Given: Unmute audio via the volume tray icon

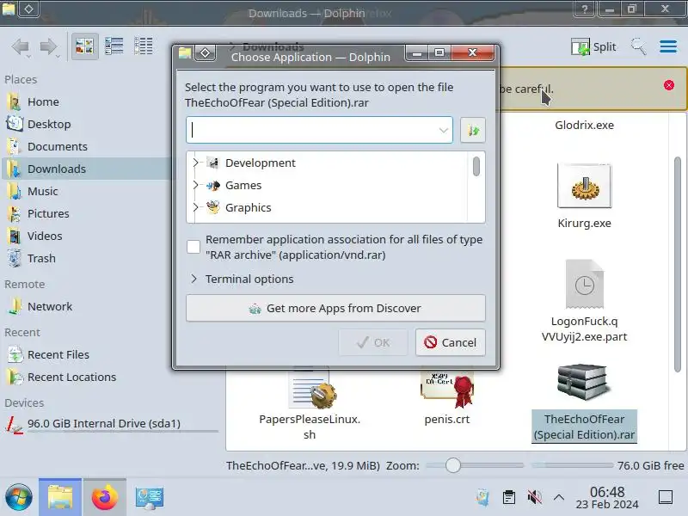Looking at the screenshot, I should coord(534,498).
